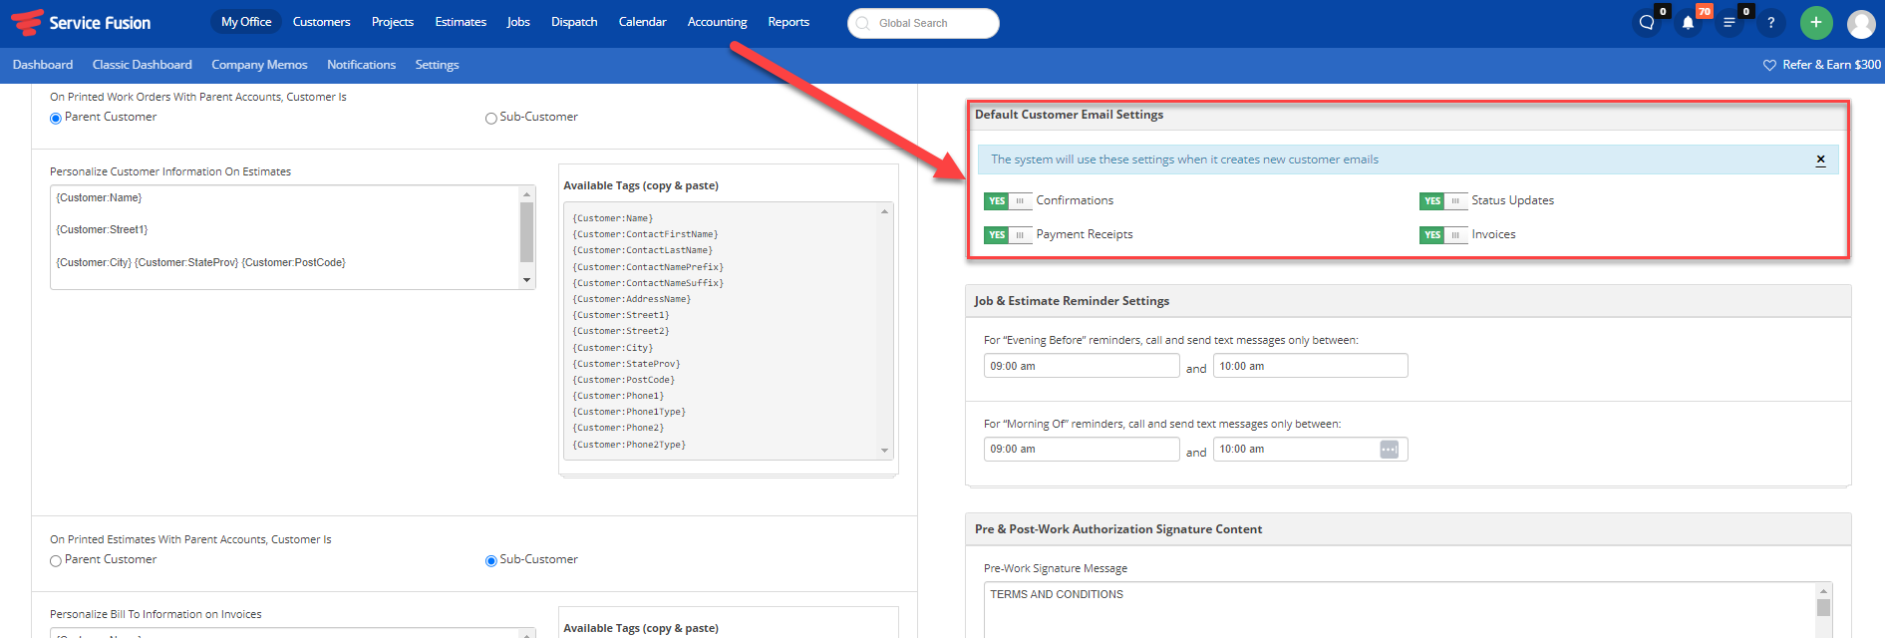This screenshot has width=1885, height=638.
Task: Edit Evening Before end time 10:00 am
Action: [1310, 366]
